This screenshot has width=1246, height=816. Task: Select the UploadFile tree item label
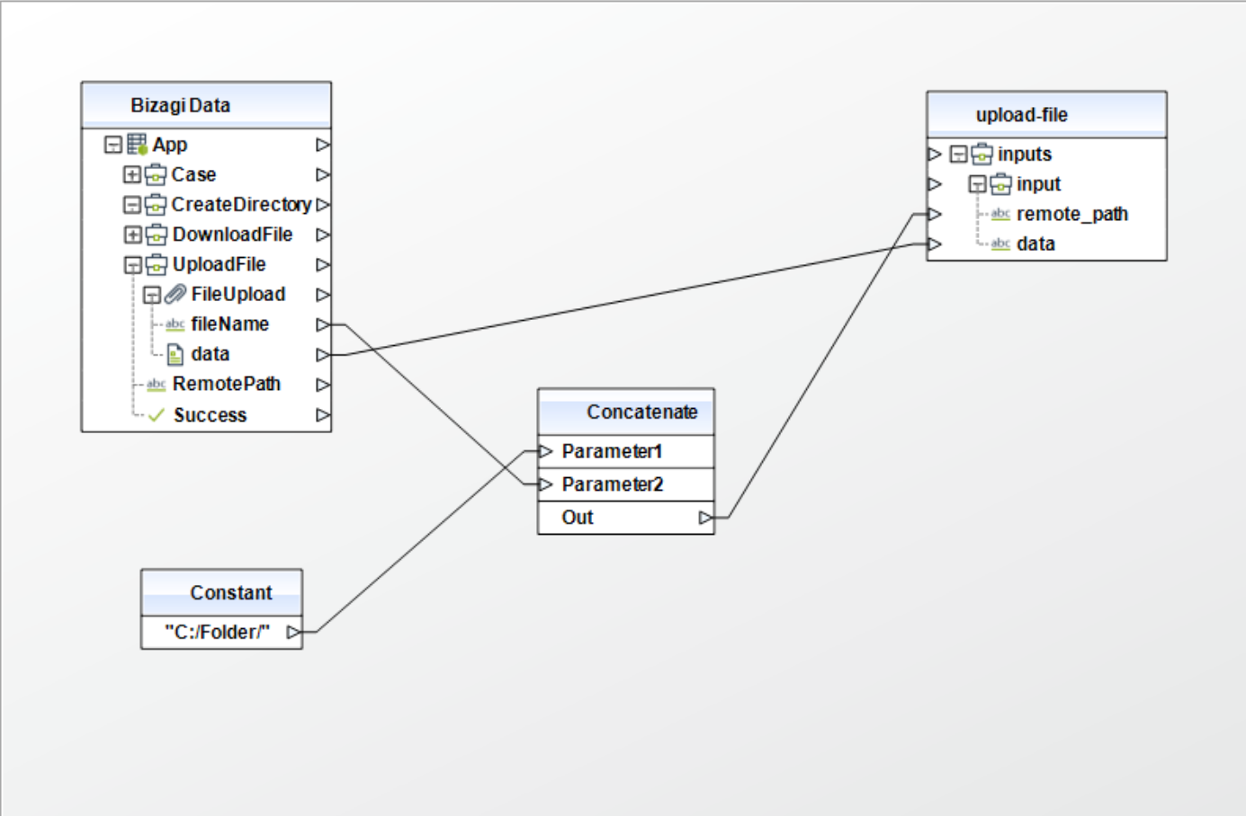coord(219,264)
